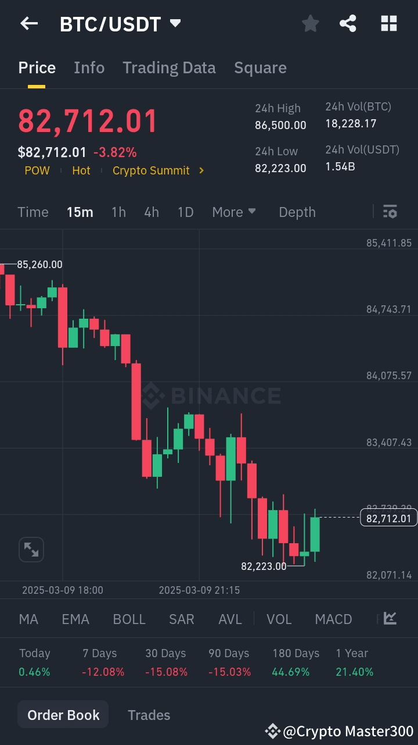418x745 pixels.
Task: Tap the 85,260.00 high marker on chart
Action: (x=39, y=265)
